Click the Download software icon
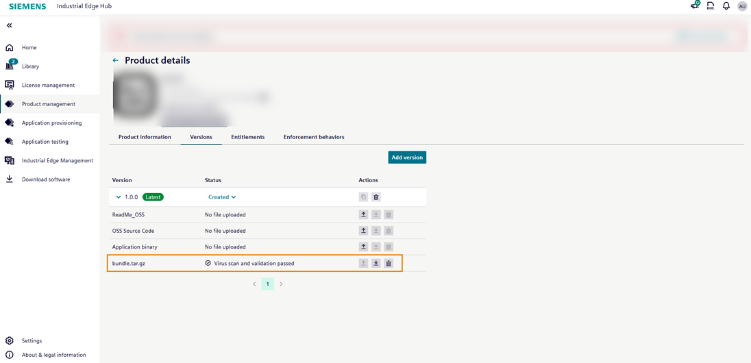Image resolution: width=751 pixels, height=363 pixels. [x=9, y=179]
